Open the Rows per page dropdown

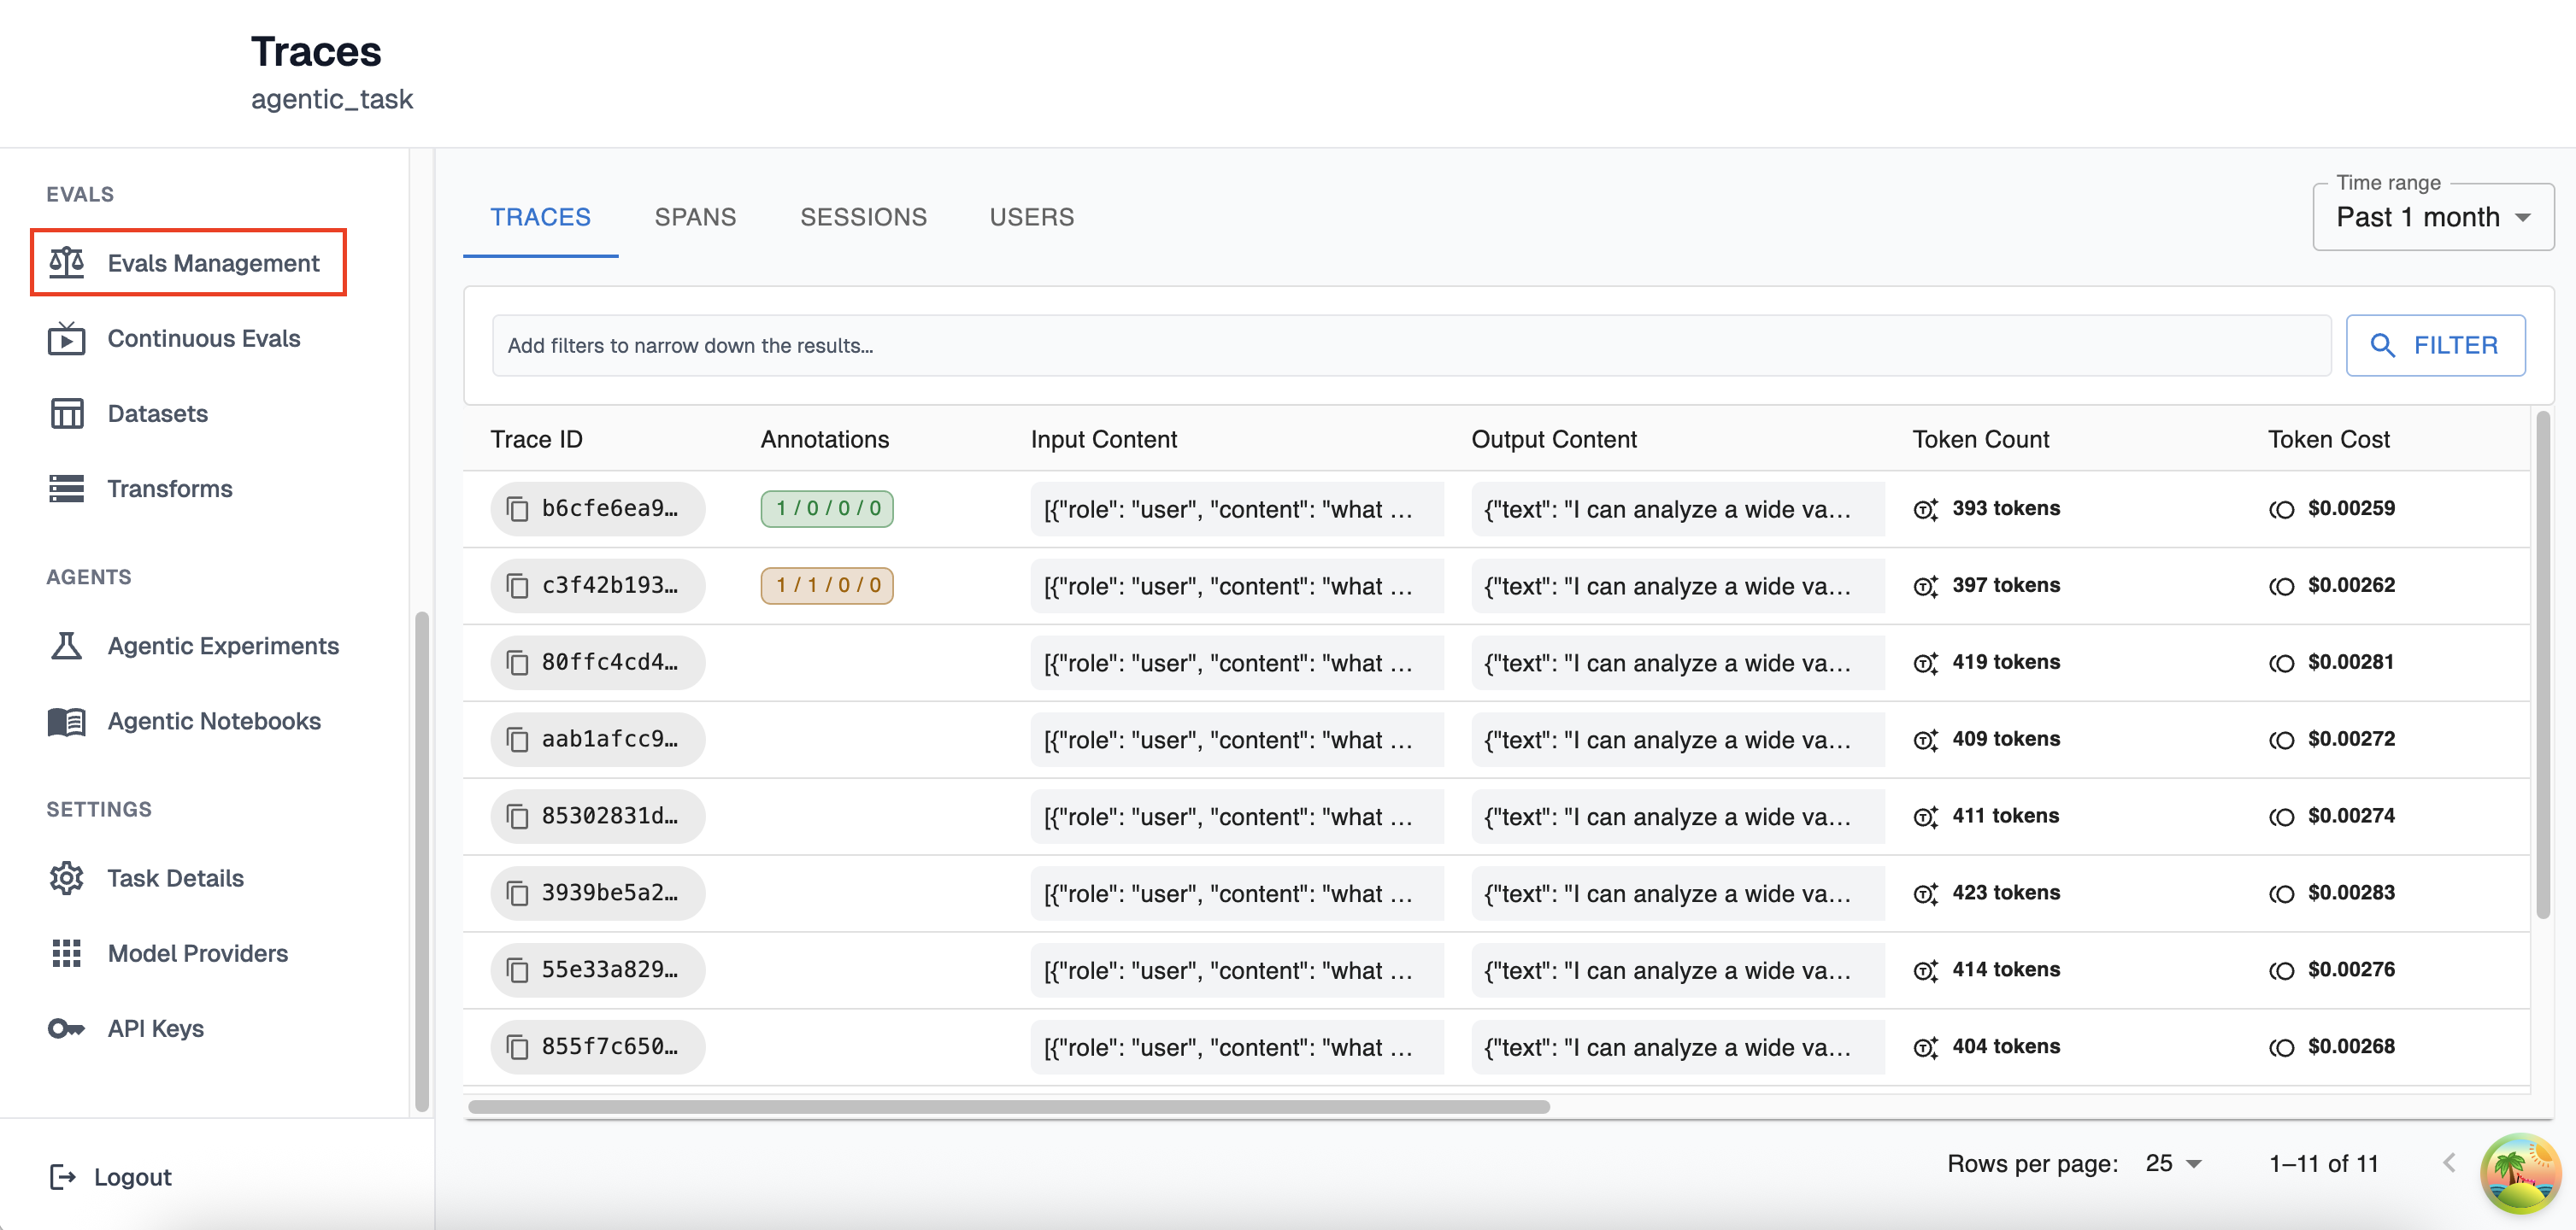coord(2173,1163)
